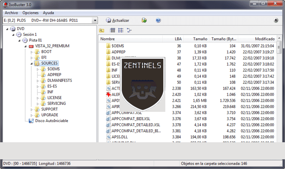The width and height of the screenshot is (285, 169).
Task: Select the VISTA_32_PREMIUM ISO icon
Action: click(x=31, y=46)
